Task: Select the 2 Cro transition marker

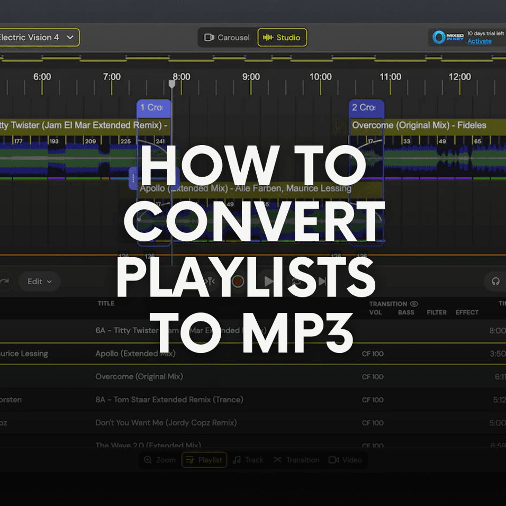Action: click(366, 108)
